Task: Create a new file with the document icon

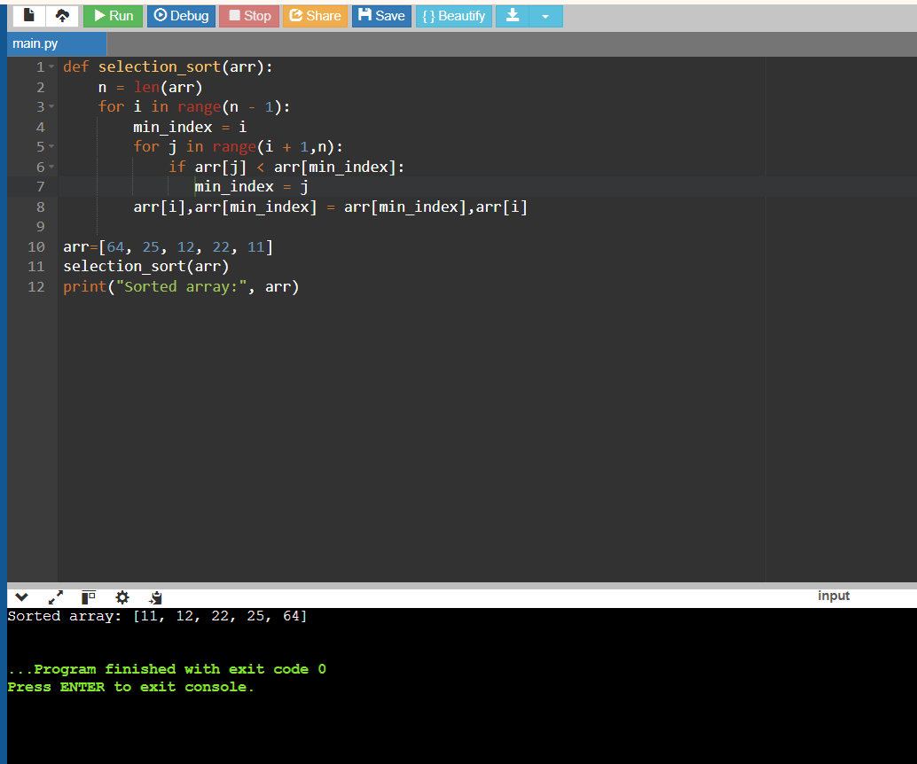Action: pyautogui.click(x=28, y=16)
